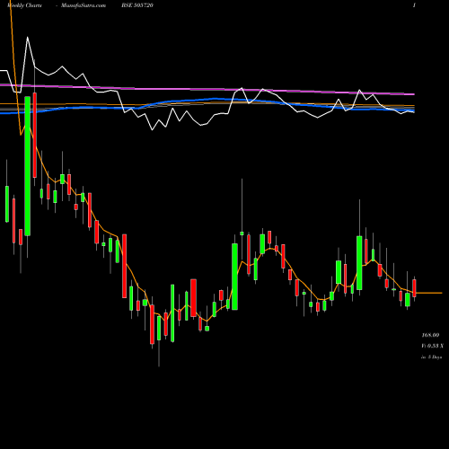Click the volume value starting with "V:"

point(432,346)
